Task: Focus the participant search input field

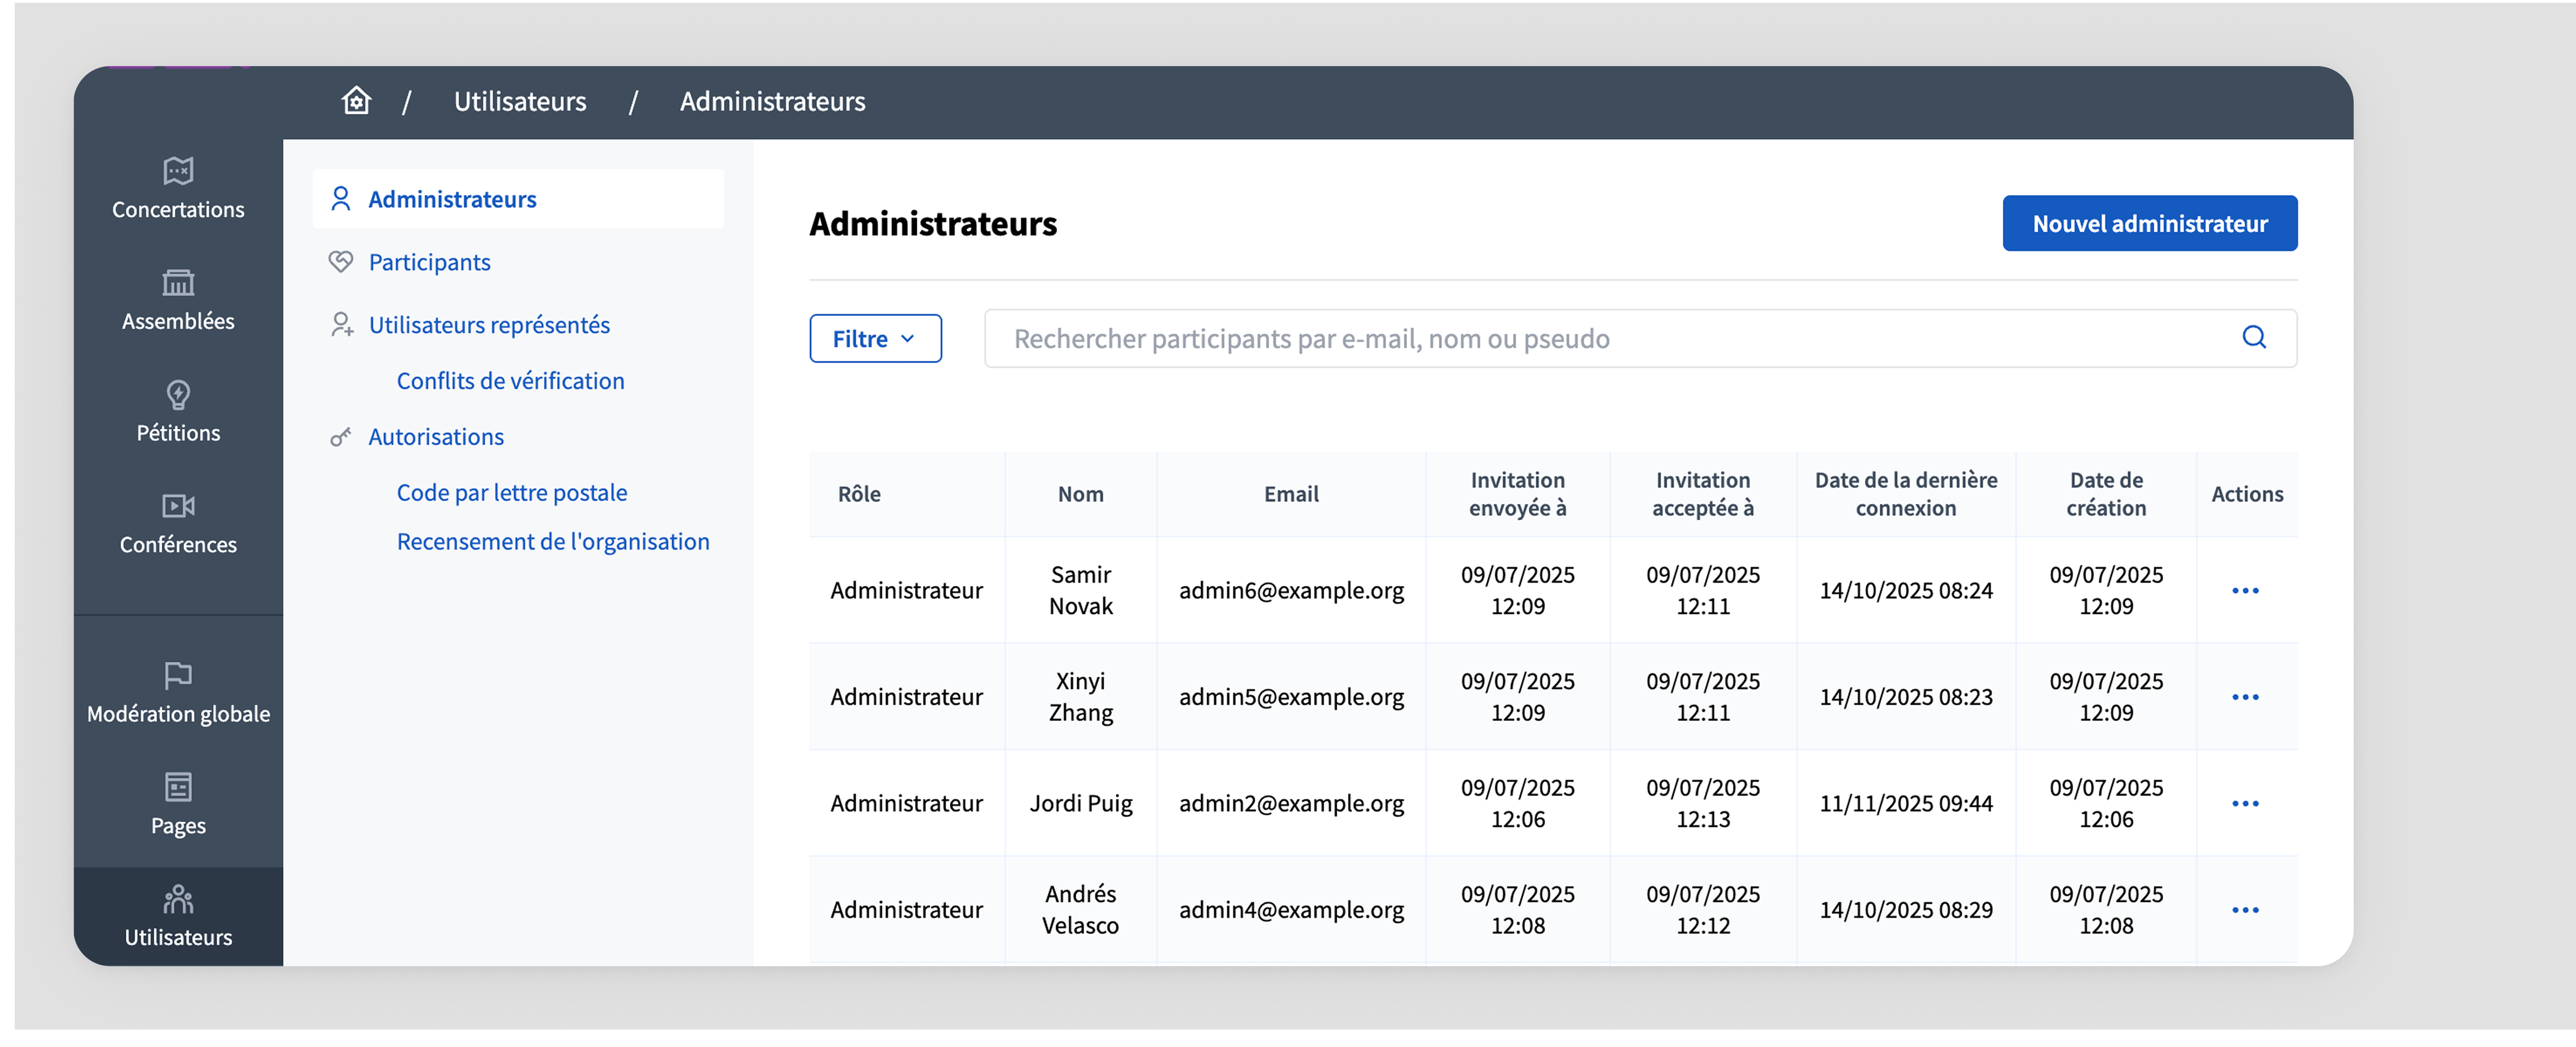Action: (1640, 339)
